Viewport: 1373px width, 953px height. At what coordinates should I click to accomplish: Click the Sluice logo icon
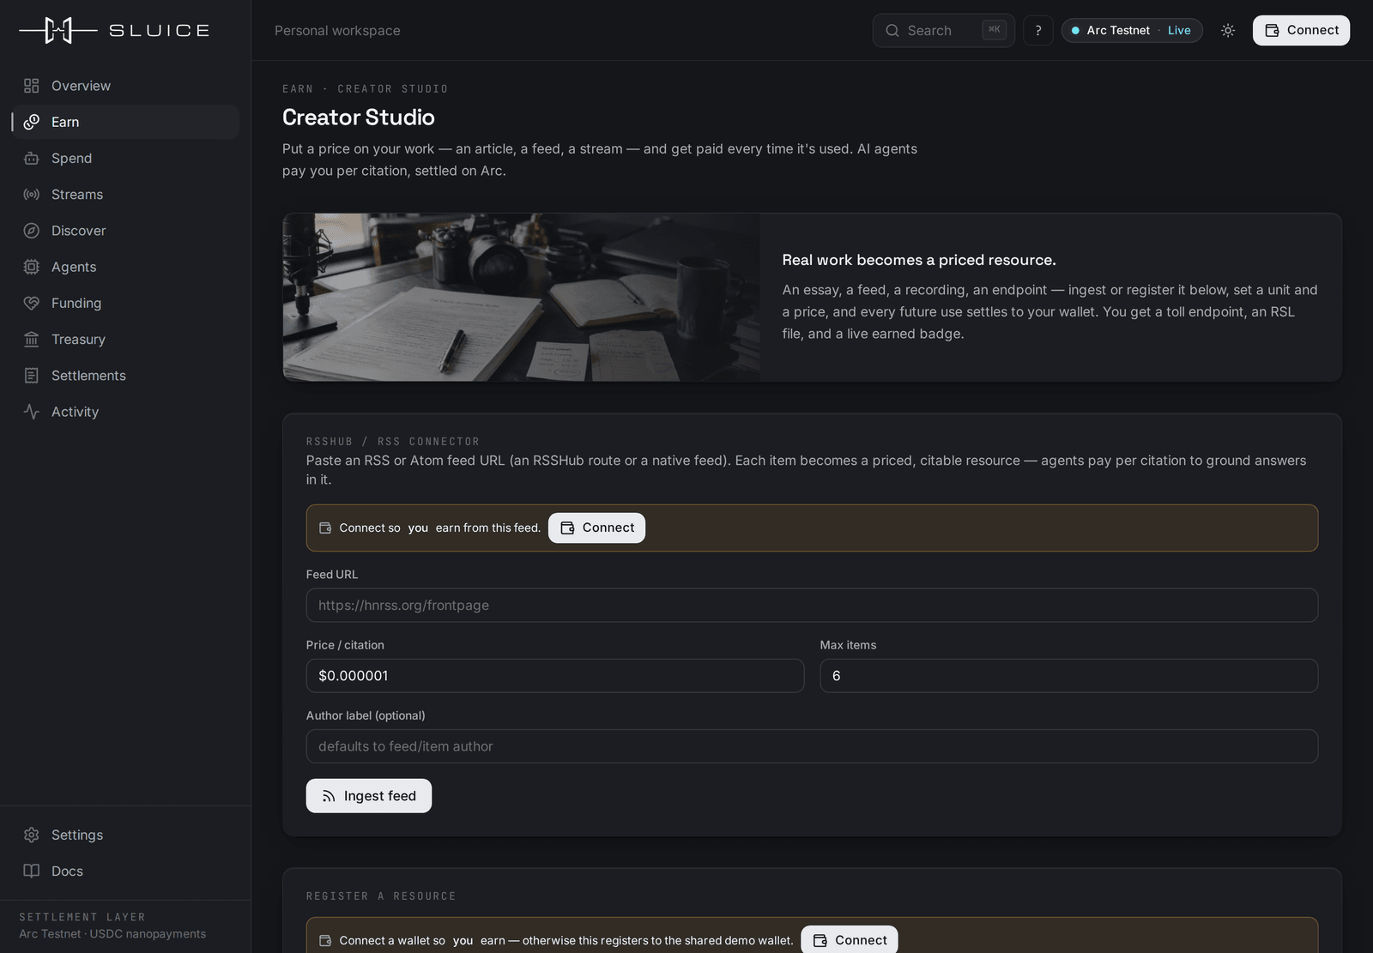[58, 30]
